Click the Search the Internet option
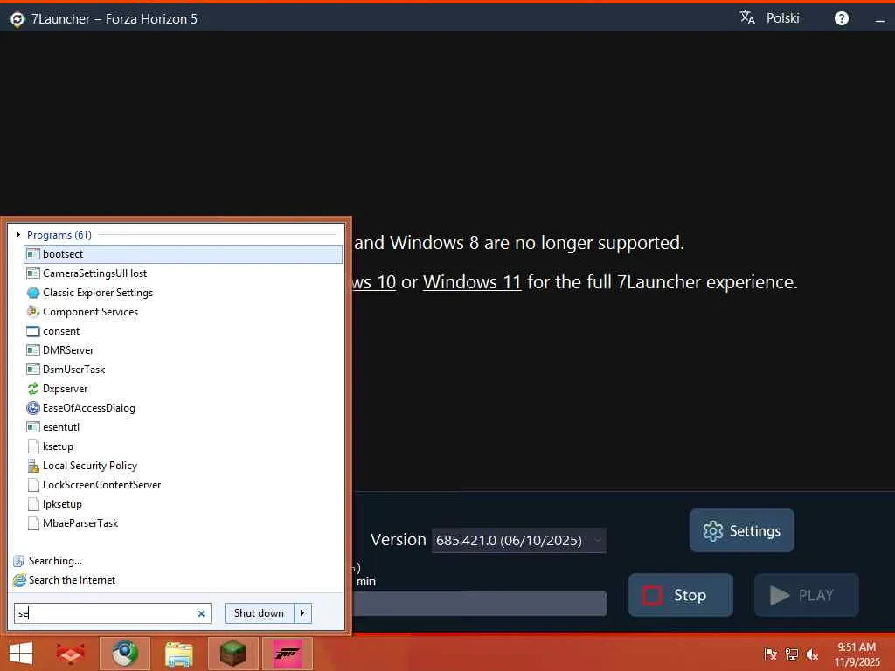The height and width of the screenshot is (671, 895). 72,580
